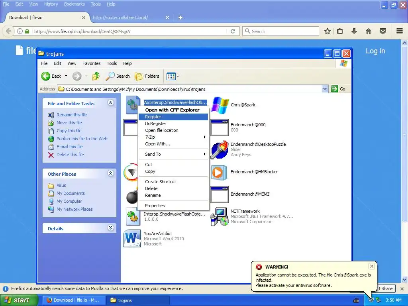Screen dimensions: 408x306
Task: Select Delete in the context menu
Action: [x=173, y=188]
